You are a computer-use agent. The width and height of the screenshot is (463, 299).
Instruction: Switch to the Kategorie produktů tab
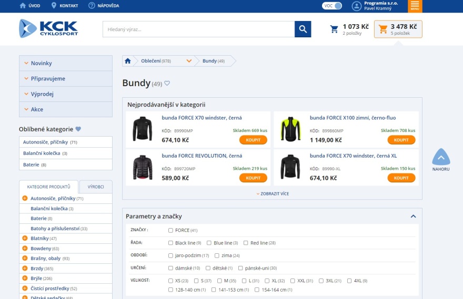tap(49, 187)
